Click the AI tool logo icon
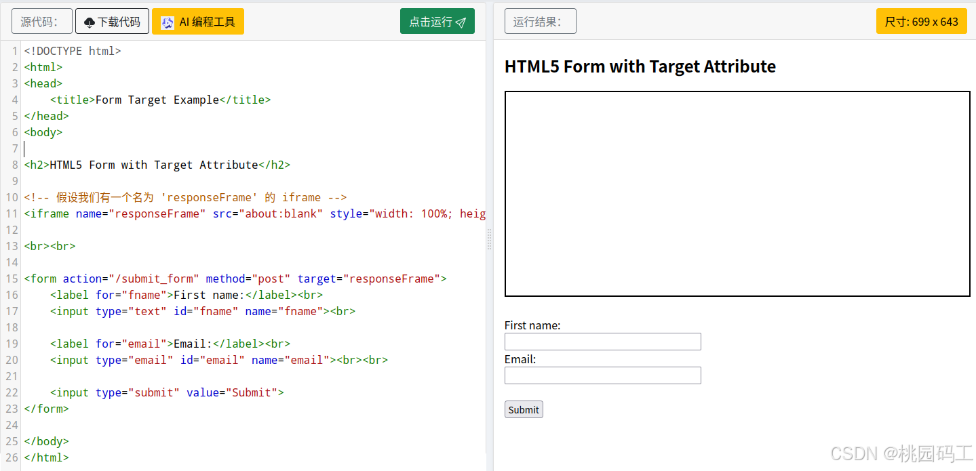 click(168, 22)
